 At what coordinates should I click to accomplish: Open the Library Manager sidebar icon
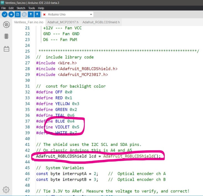point(6,49)
